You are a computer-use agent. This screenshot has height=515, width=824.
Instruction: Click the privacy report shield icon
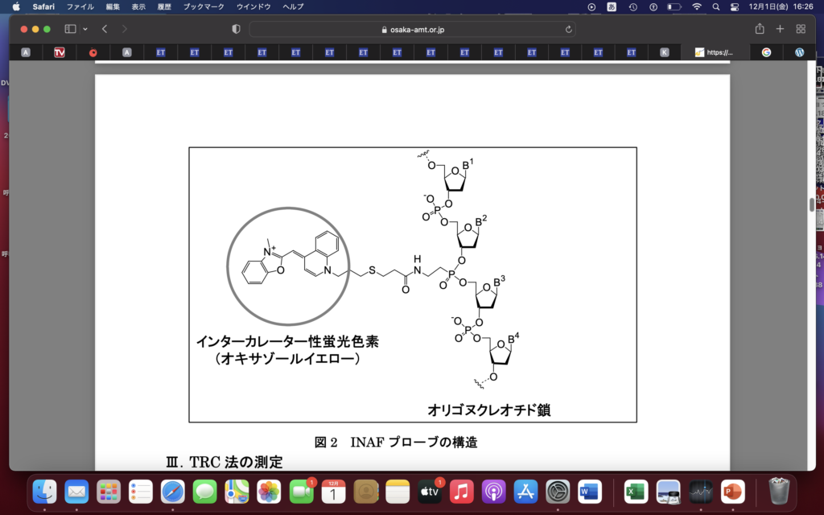[236, 29]
